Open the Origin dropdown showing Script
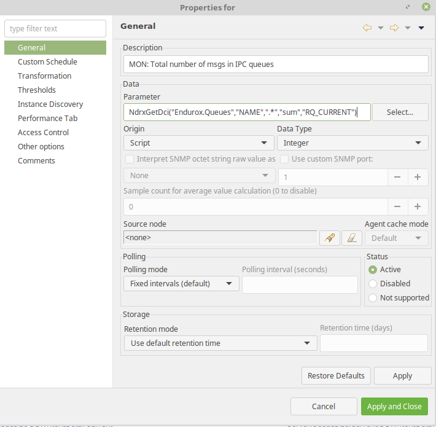This screenshot has width=436, height=427. coord(198,143)
